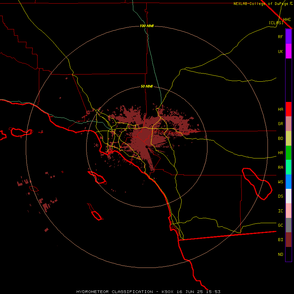Select the IC light pink swatch
294x294 pixels.
click(288, 211)
